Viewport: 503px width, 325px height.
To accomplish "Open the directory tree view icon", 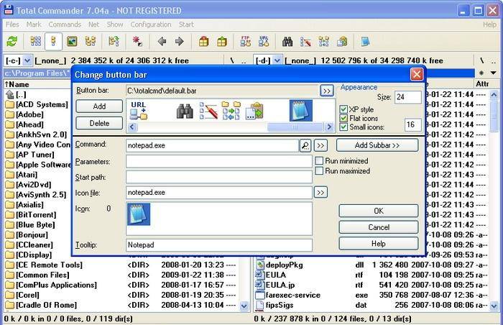I will click(90, 42).
